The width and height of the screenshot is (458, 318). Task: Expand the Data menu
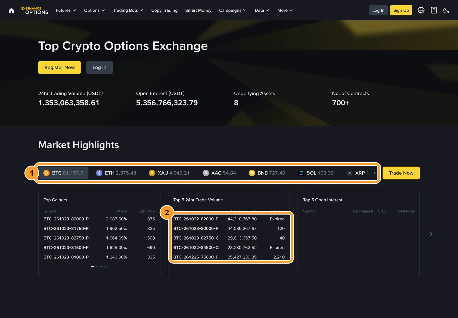[262, 10]
